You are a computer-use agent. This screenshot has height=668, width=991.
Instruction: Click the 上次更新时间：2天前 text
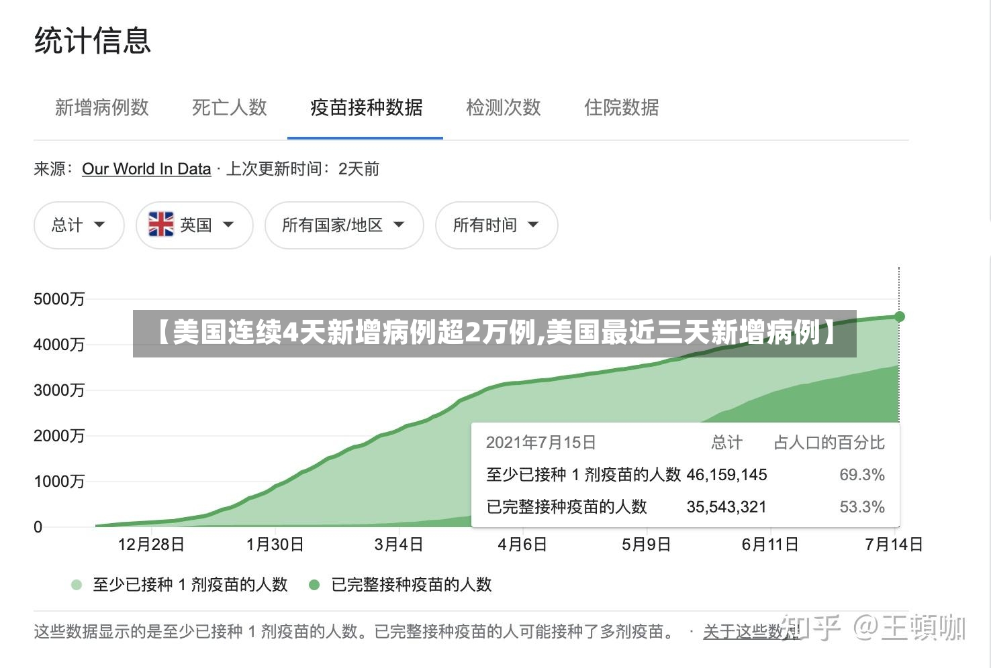pos(303,169)
